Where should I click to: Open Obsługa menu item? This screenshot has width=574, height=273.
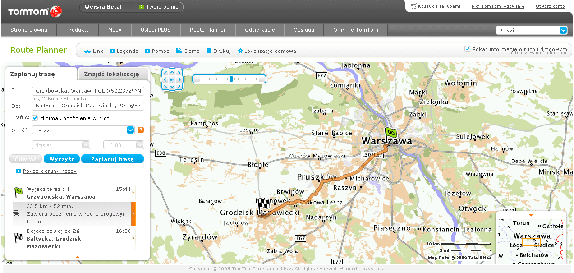pos(304,30)
